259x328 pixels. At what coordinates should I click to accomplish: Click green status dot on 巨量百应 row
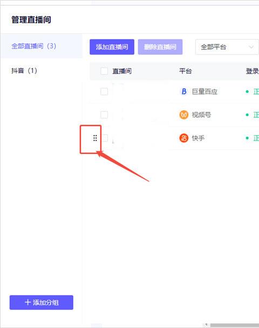[x=247, y=92]
